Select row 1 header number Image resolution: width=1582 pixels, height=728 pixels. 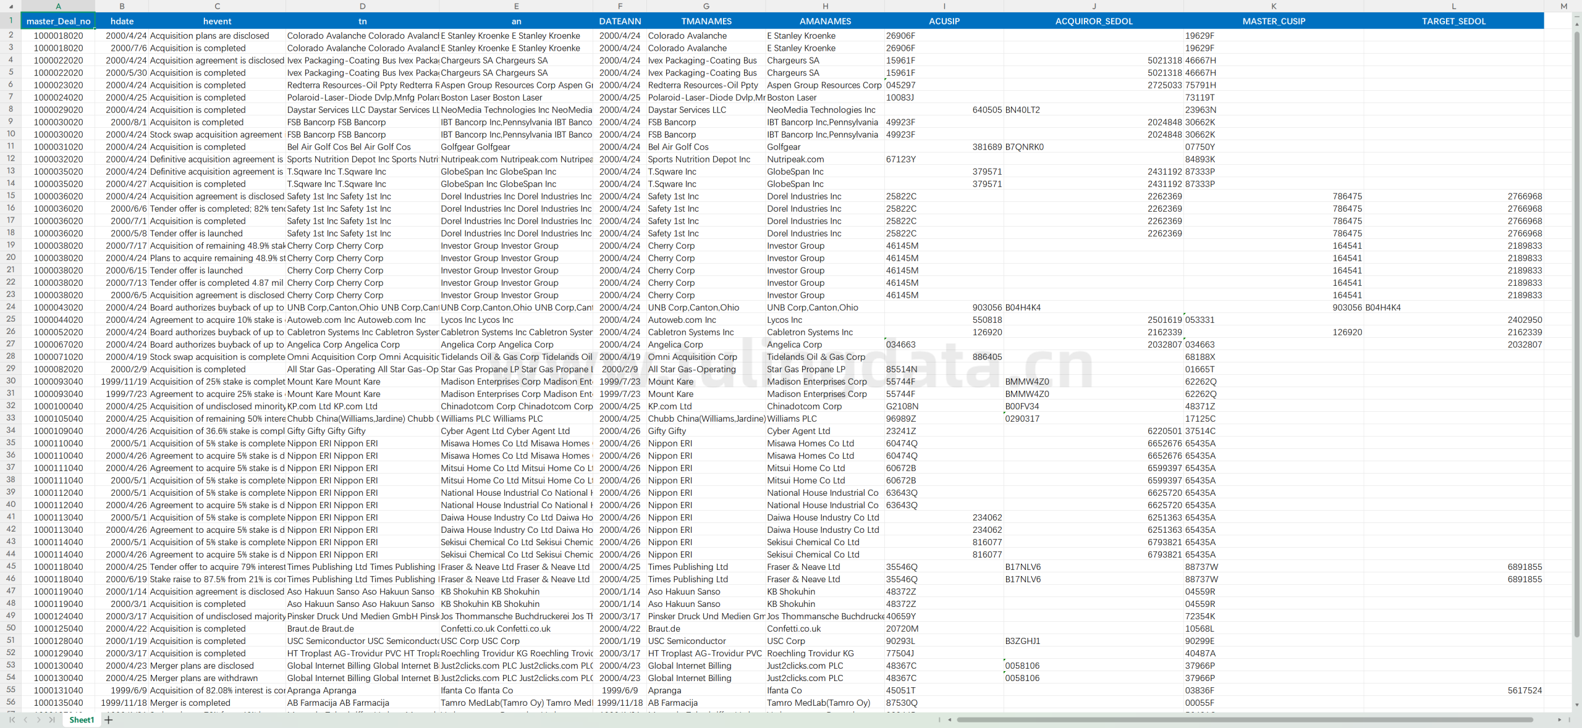click(11, 20)
